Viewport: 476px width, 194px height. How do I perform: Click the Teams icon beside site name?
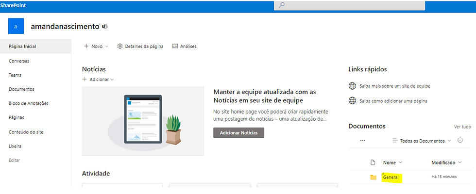tap(105, 27)
